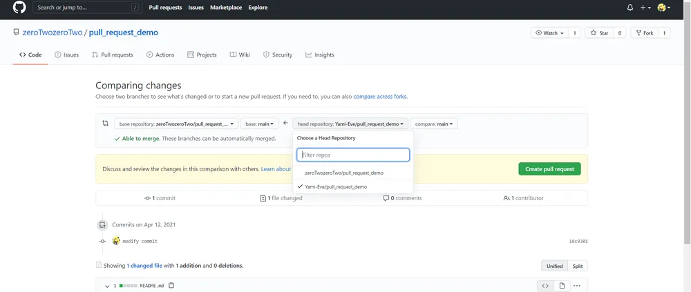Click the Learn about link

(276, 168)
